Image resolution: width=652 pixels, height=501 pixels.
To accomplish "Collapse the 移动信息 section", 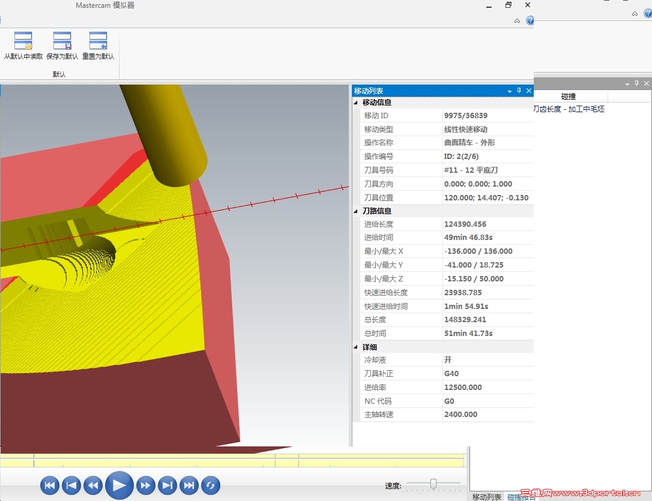I will (355, 103).
